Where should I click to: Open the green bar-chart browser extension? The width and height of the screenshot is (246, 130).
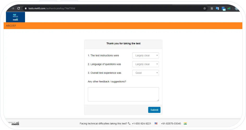click(x=229, y=8)
